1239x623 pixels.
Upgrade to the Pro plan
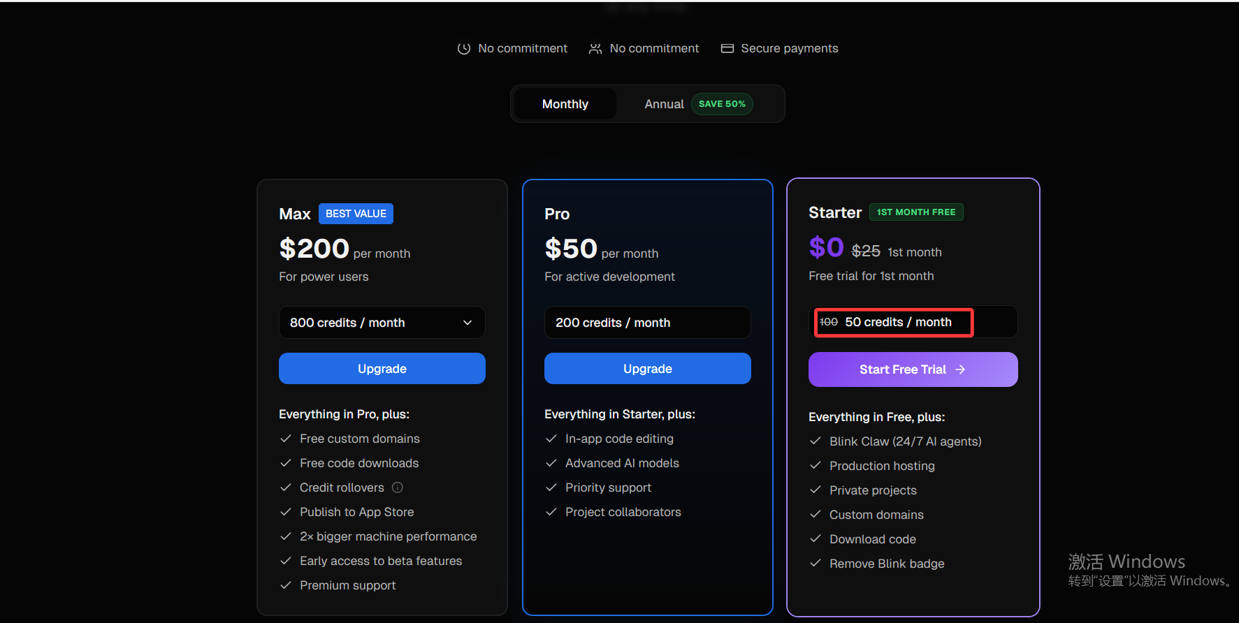(x=647, y=369)
